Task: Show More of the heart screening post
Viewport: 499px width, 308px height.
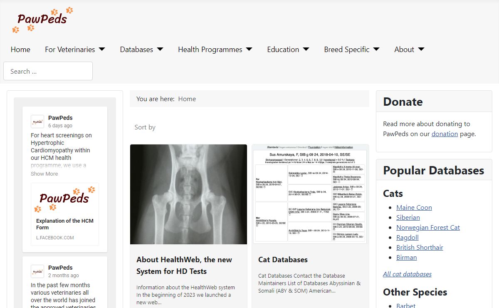Action: pos(44,174)
